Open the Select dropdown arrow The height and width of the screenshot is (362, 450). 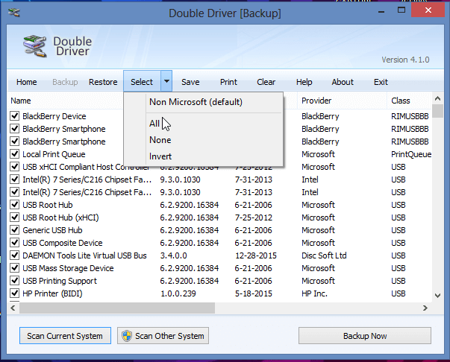tap(166, 81)
